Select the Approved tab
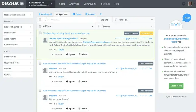Screen dimensions: 196x112 coord(62,14)
